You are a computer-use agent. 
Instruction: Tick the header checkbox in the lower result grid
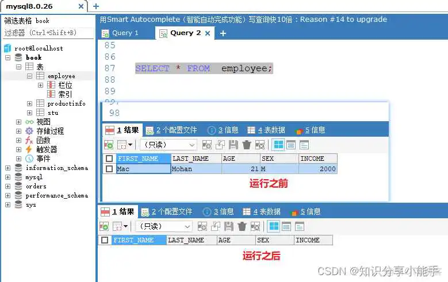105,240
